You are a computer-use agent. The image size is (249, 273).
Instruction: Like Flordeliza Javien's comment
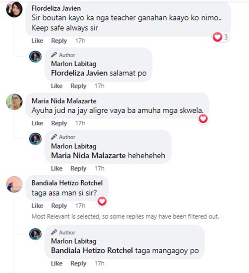tap(37, 41)
